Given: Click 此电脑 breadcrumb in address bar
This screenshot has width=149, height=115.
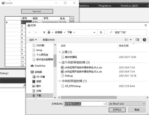Looking at the screenshot, I should pyautogui.click(x=59, y=32).
